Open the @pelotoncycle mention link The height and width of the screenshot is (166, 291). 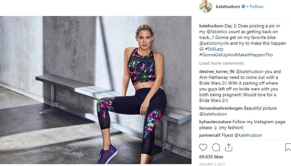click(x=214, y=43)
